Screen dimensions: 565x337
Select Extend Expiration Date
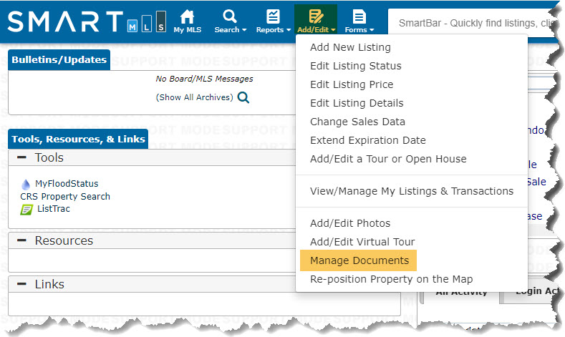tap(368, 140)
